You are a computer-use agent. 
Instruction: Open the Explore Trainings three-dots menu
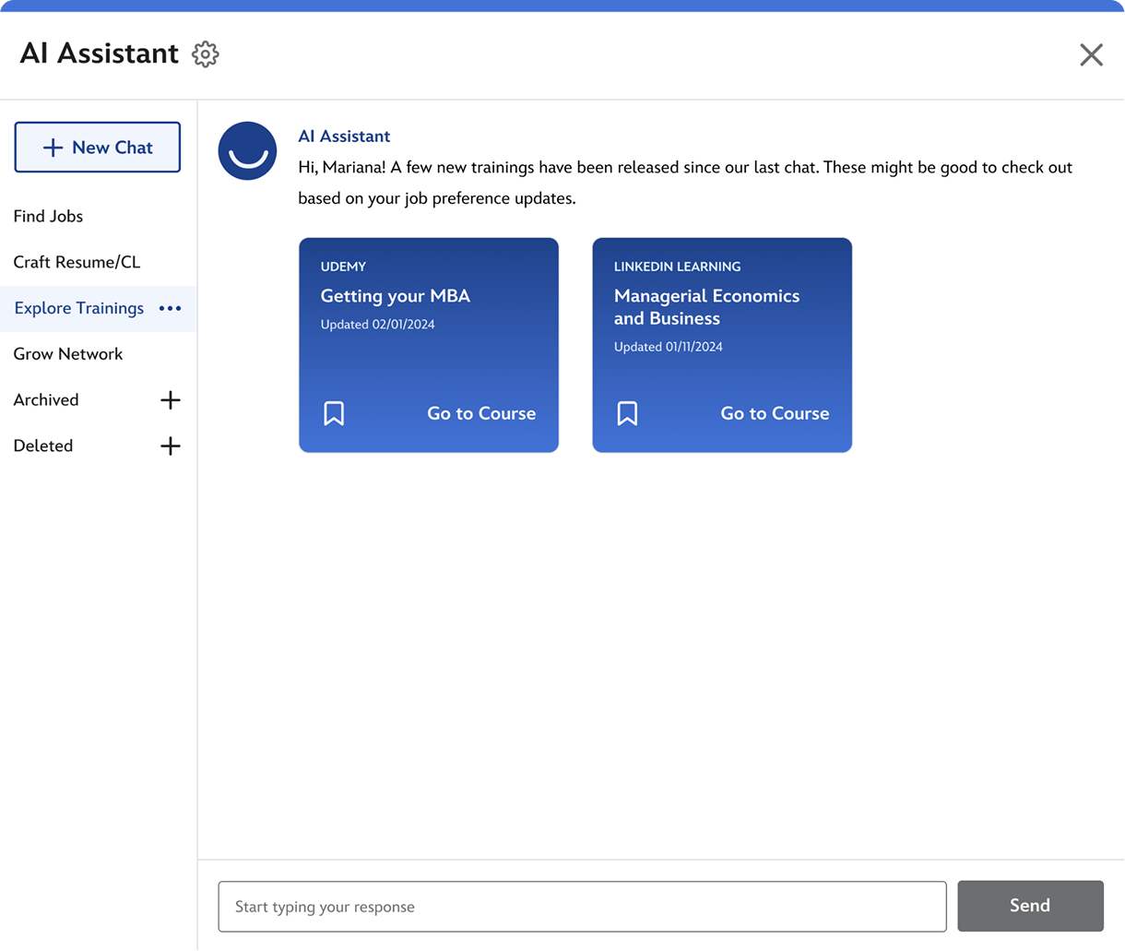coord(171,308)
